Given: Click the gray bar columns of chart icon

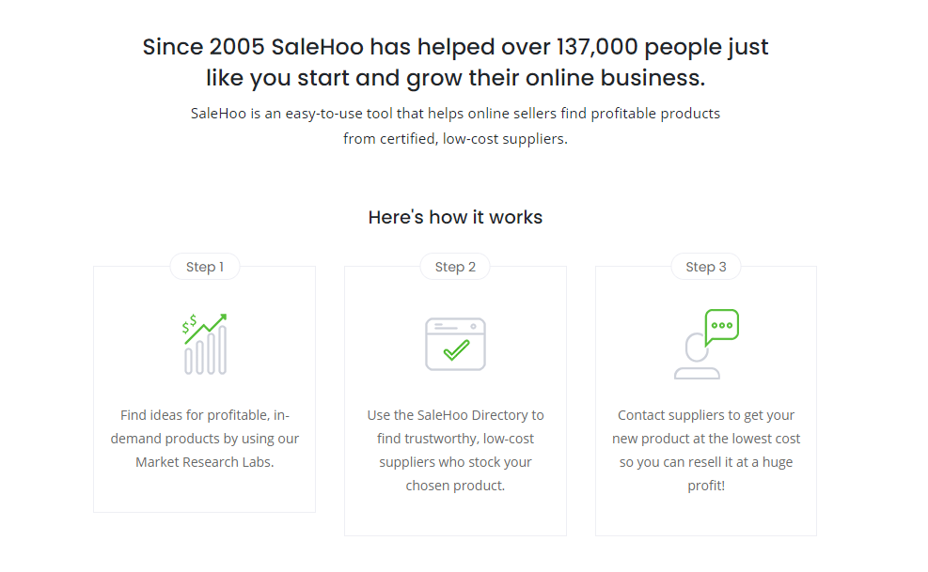Looking at the screenshot, I should pos(206,355).
